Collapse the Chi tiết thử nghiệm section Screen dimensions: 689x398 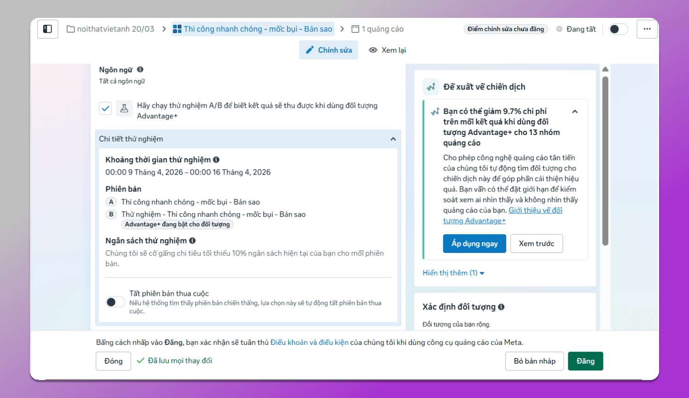[x=393, y=139]
